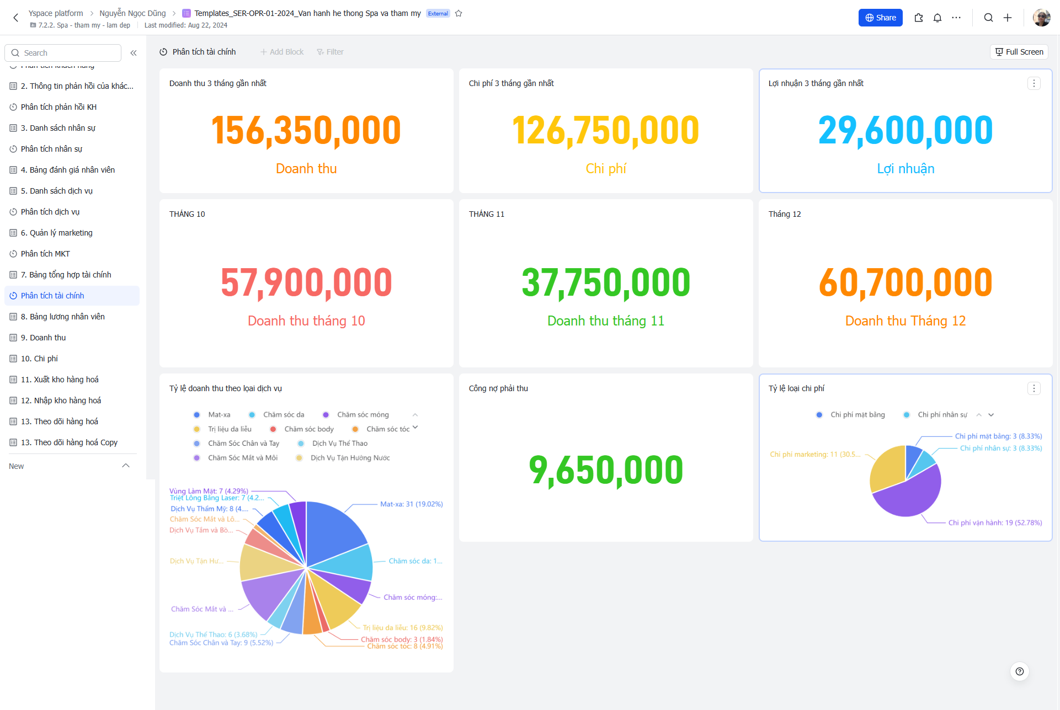Open 11. Xuất kho hàng hoá

[72, 380]
